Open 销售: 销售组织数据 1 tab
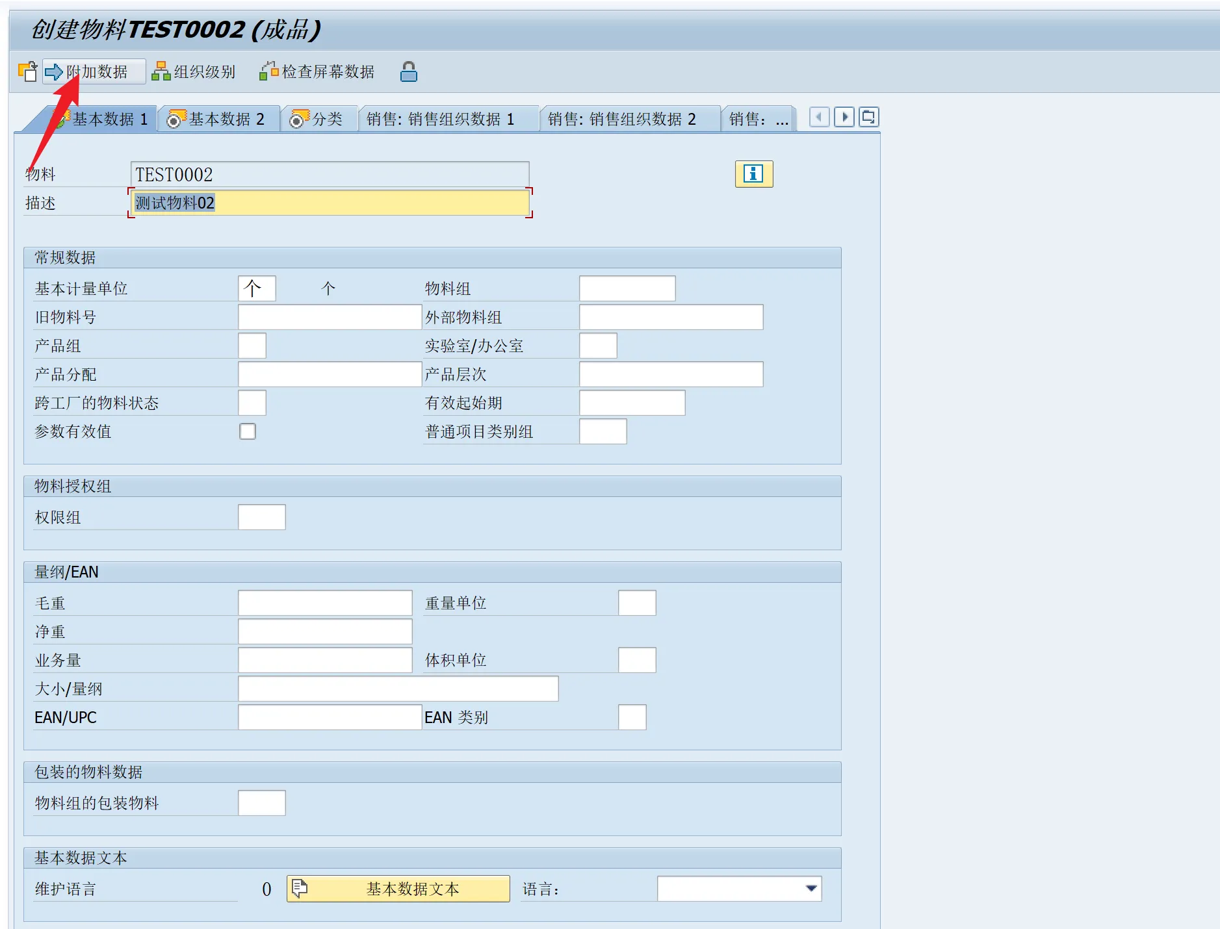This screenshot has width=1220, height=929. pos(442,119)
